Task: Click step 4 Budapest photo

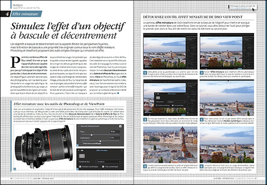Action: point(227,98)
